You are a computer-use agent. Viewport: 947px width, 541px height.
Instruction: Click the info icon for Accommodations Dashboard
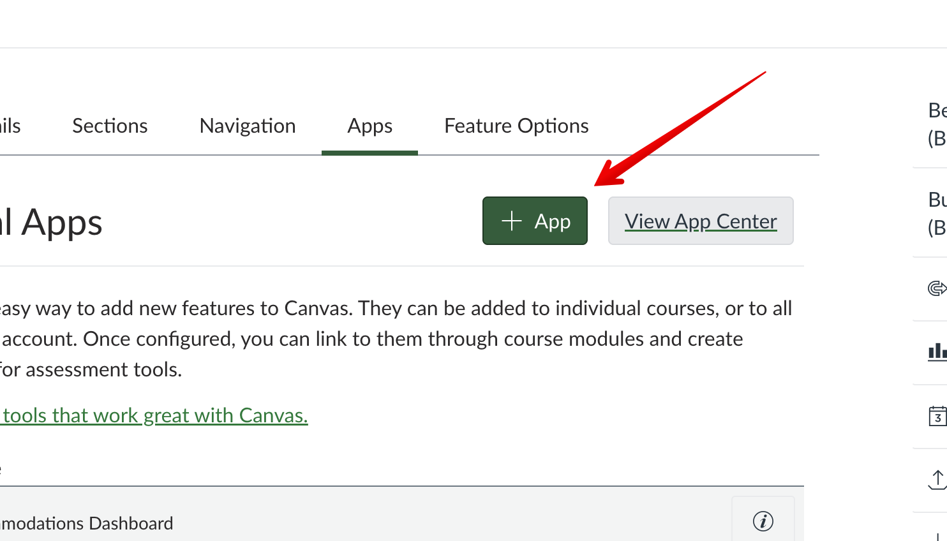(763, 521)
